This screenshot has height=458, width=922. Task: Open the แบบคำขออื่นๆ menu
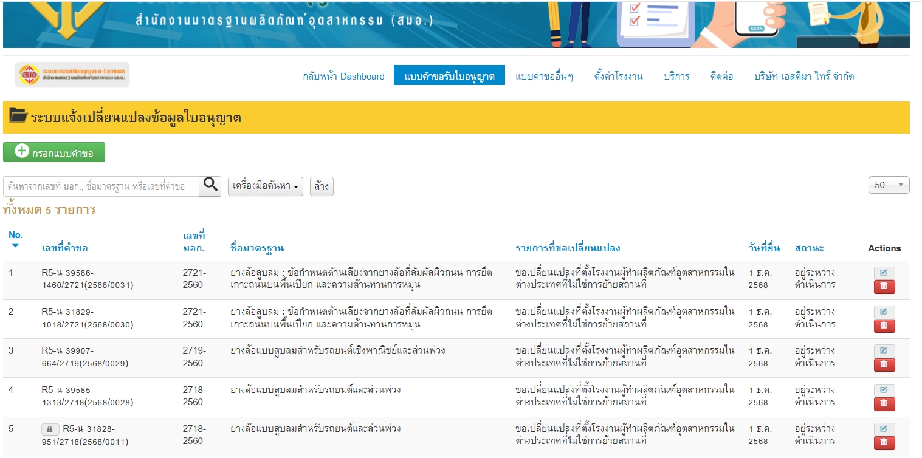click(x=544, y=76)
